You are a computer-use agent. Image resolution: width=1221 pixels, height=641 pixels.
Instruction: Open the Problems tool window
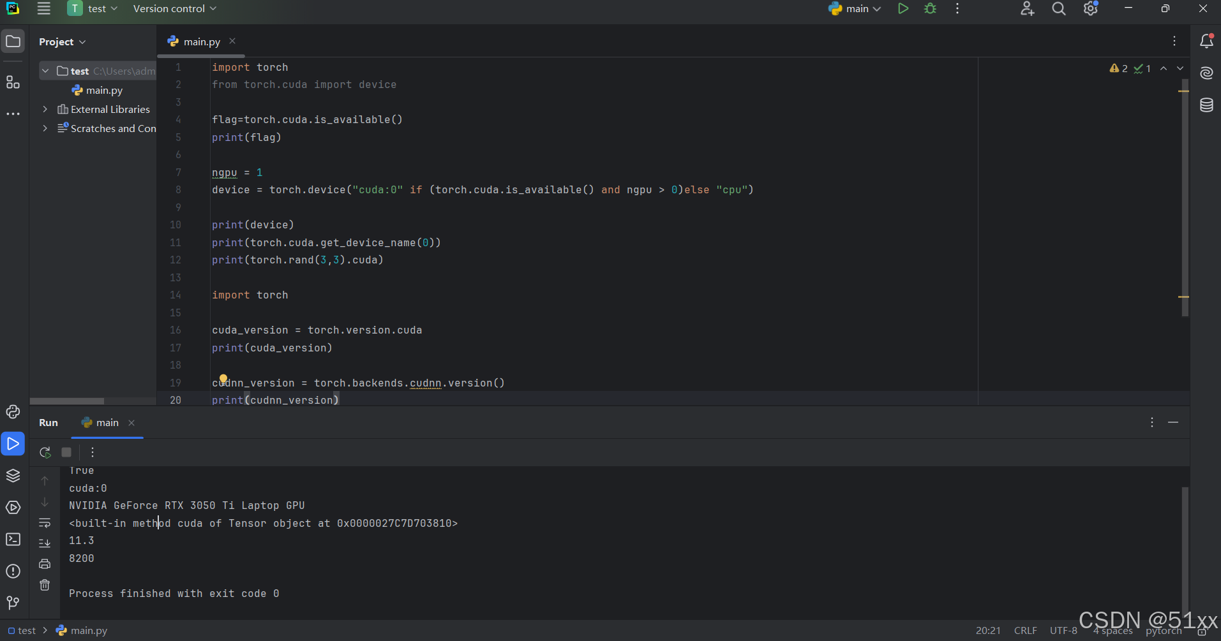point(13,571)
